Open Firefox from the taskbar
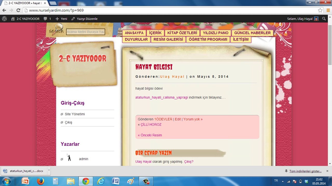The width and height of the screenshot is (332, 186). 40,181
